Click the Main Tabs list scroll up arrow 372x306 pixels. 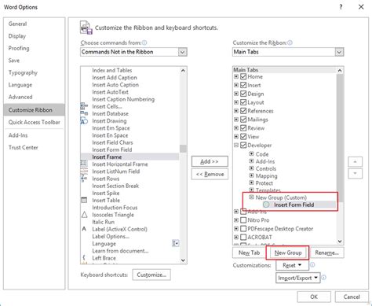340,70
